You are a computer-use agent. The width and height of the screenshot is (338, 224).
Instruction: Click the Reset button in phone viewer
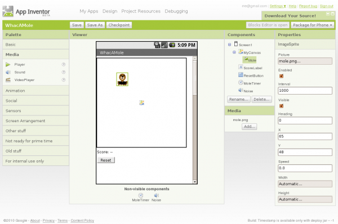tap(106, 160)
